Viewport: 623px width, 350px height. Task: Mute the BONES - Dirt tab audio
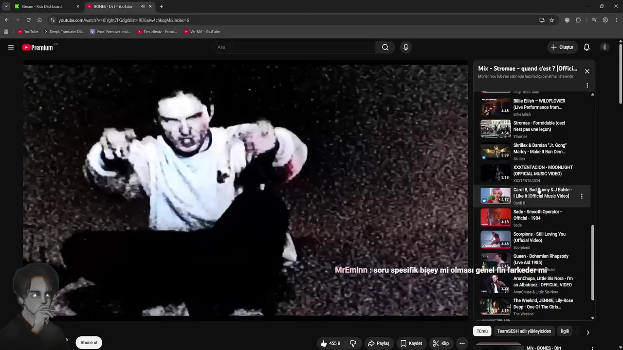(x=143, y=6)
